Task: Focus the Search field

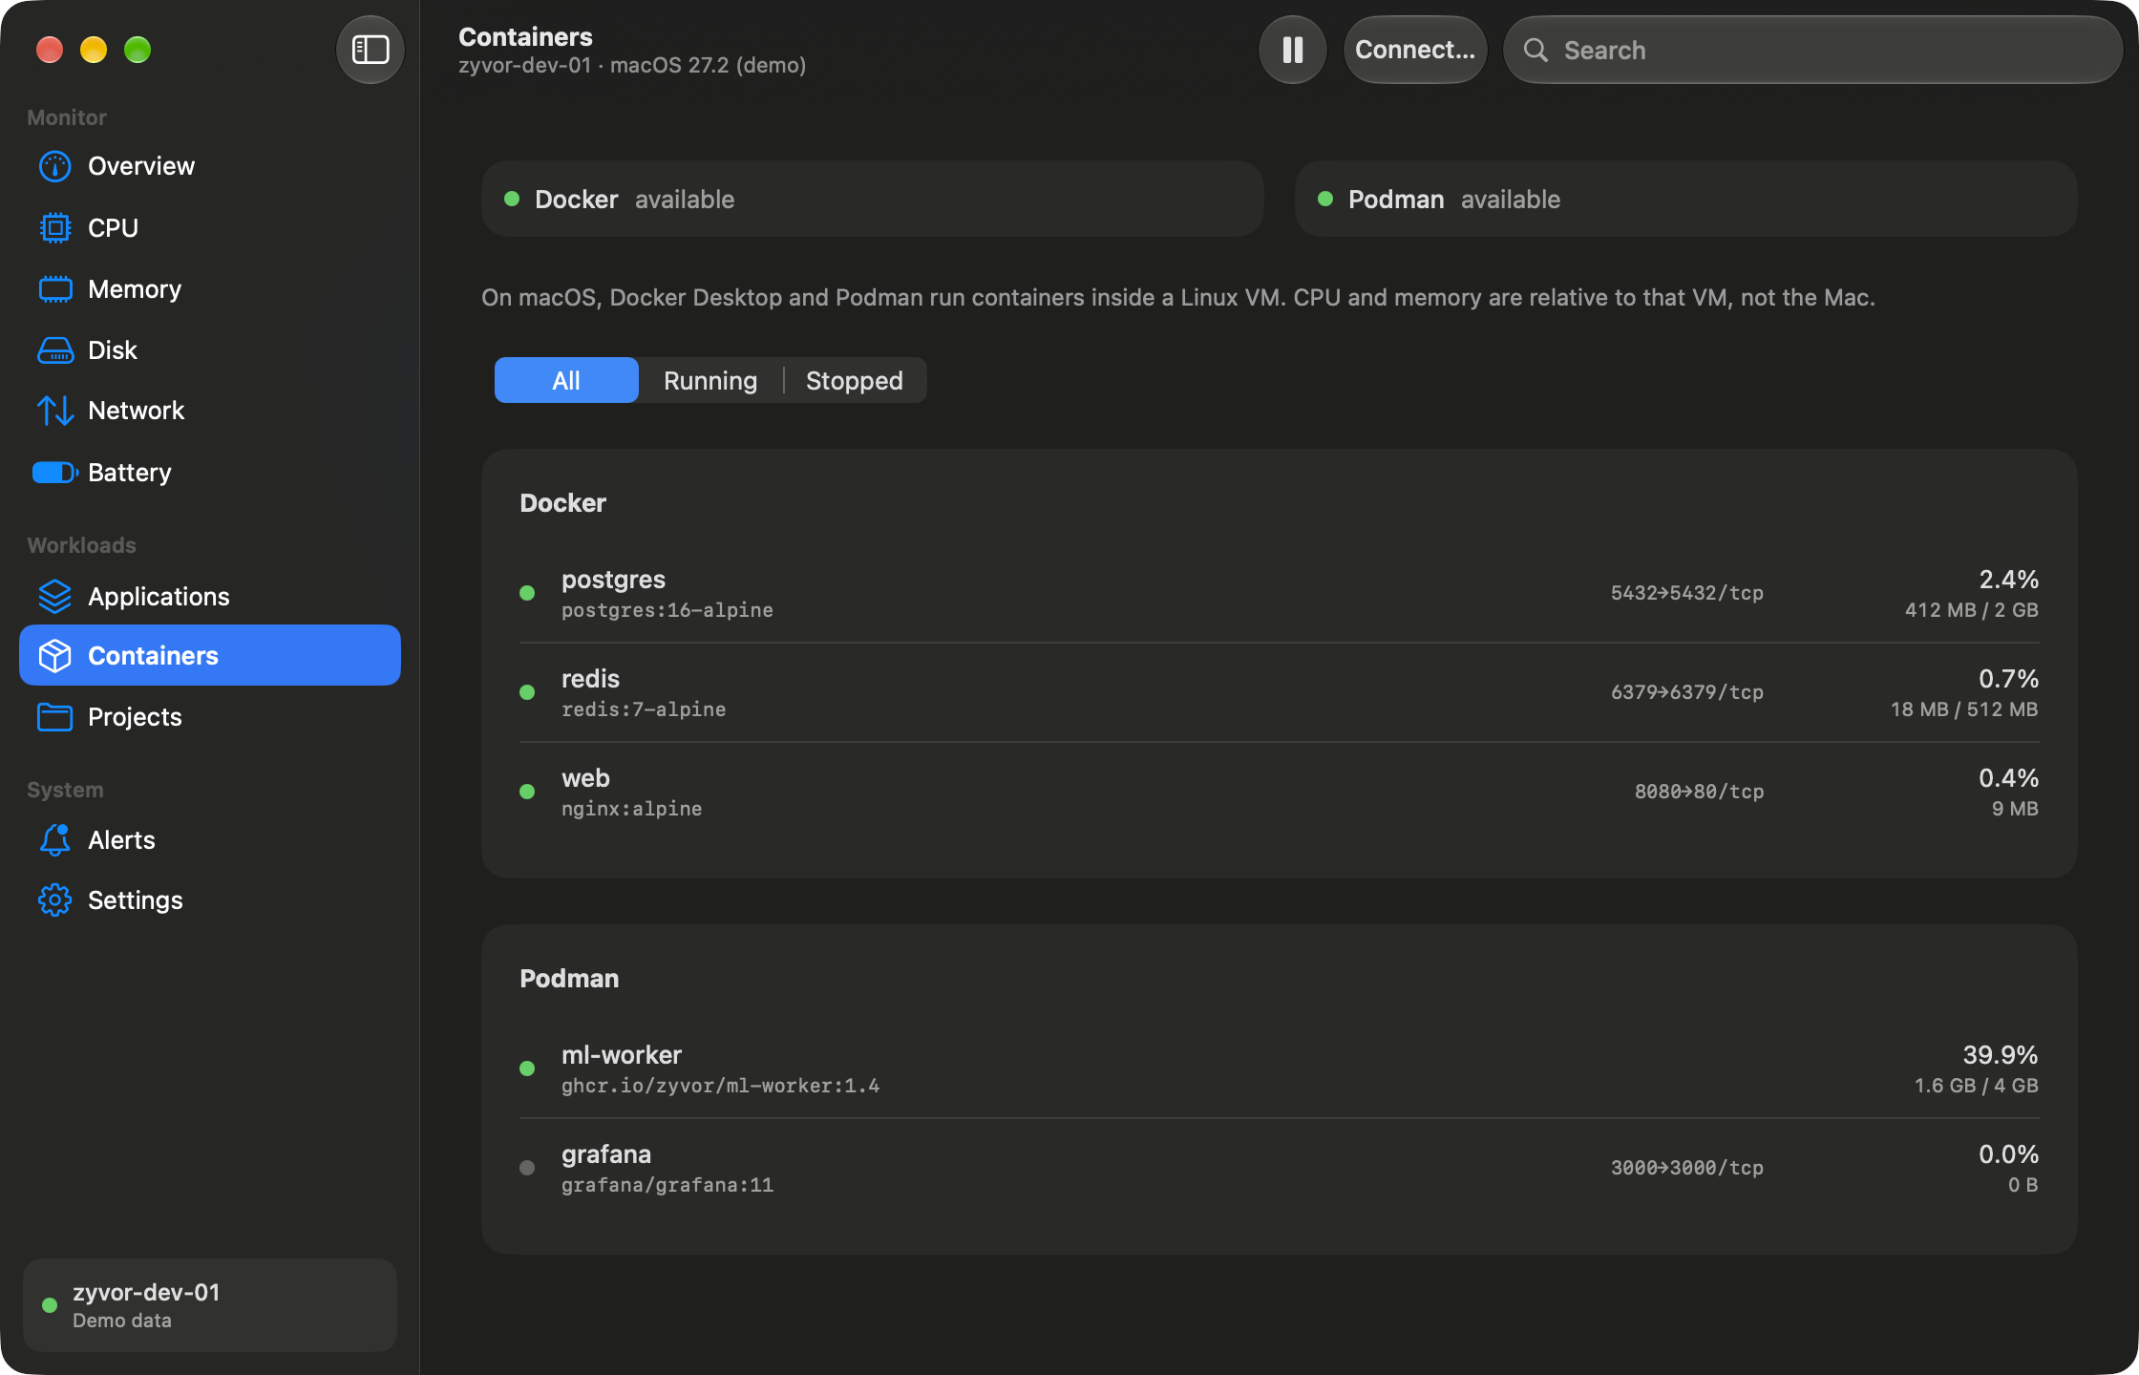Action: coord(1813,50)
